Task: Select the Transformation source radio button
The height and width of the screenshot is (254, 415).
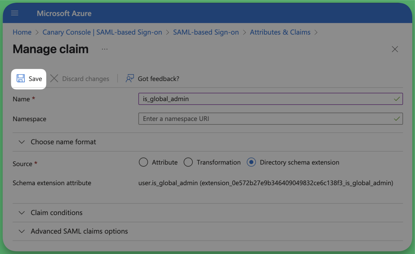Action: 188,162
